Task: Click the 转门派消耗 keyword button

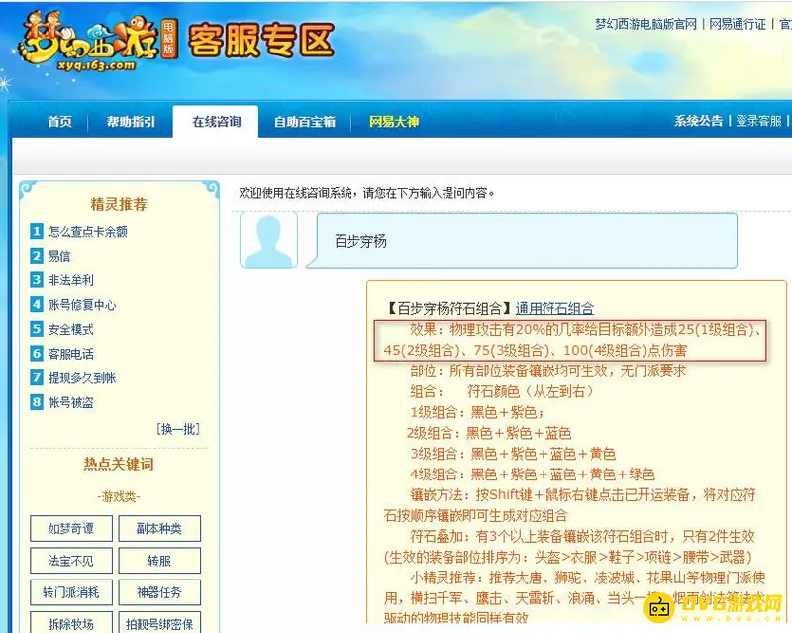Action: point(71,592)
